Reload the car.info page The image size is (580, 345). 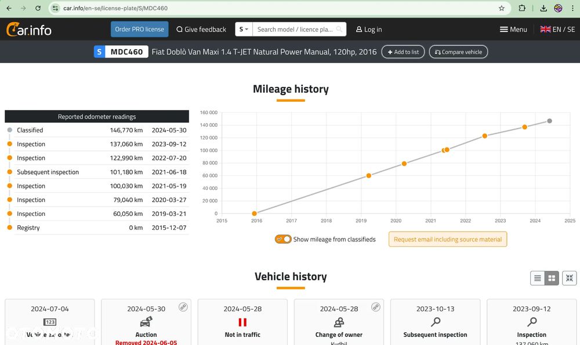(38, 8)
